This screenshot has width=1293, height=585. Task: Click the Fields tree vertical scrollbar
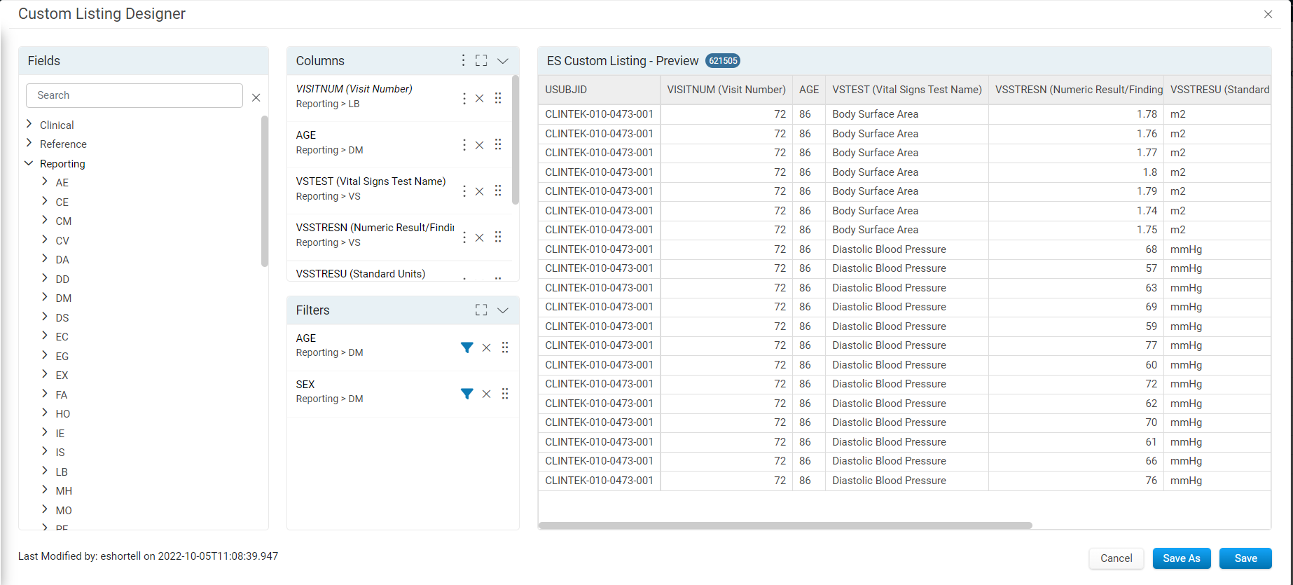(265, 191)
